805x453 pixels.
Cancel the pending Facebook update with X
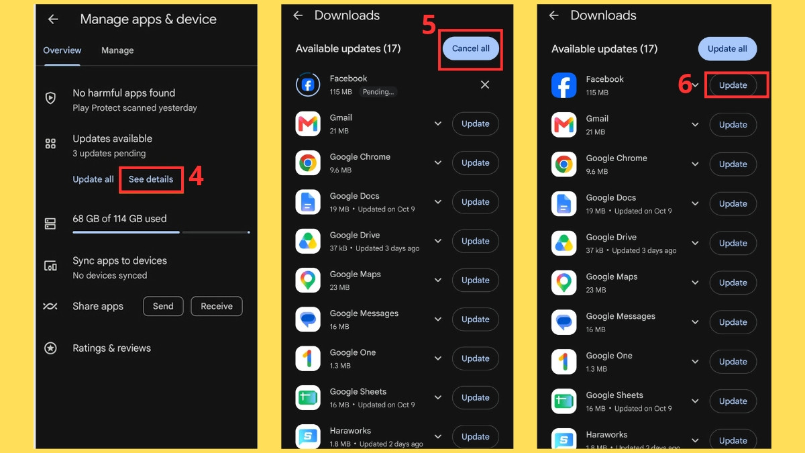pyautogui.click(x=485, y=85)
